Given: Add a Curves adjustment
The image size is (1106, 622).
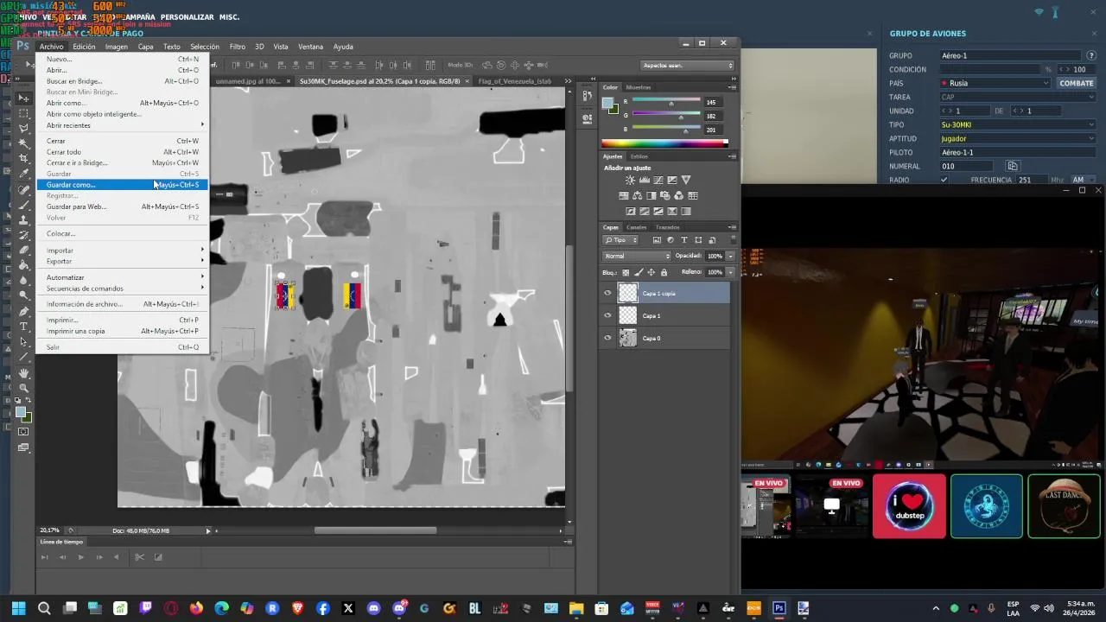Looking at the screenshot, I should coord(658,180).
